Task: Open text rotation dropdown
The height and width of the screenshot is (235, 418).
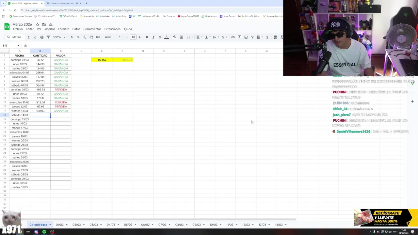Action: 224,37
